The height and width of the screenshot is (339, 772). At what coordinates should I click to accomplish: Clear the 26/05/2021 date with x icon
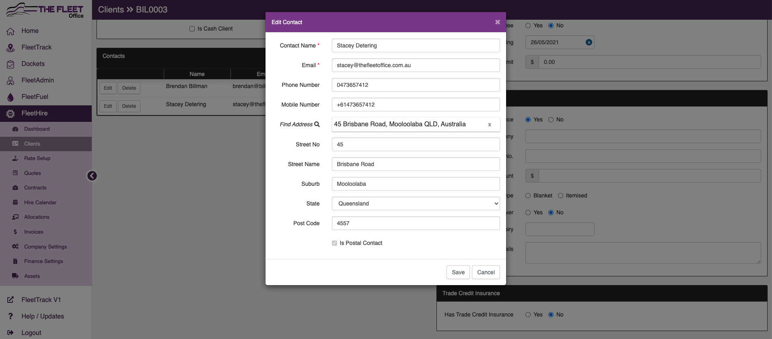coord(589,42)
